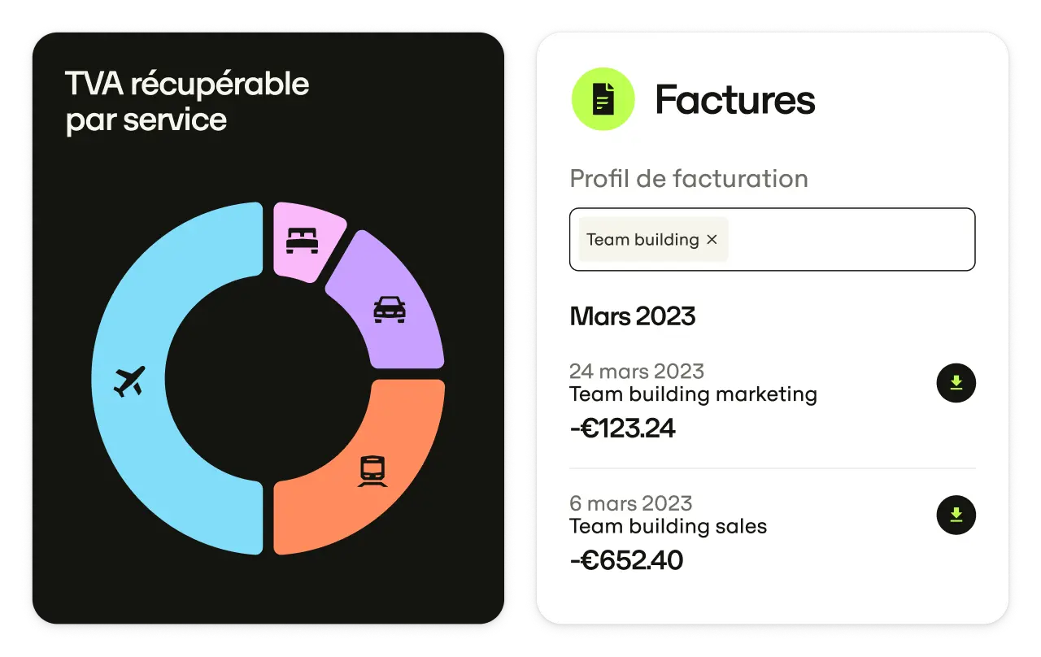Click the Profil de facturation input field
Image resolution: width=1041 pixels, height=657 pixels.
(846, 240)
